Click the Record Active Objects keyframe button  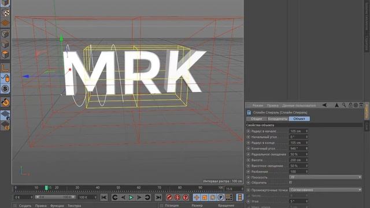pos(169,197)
